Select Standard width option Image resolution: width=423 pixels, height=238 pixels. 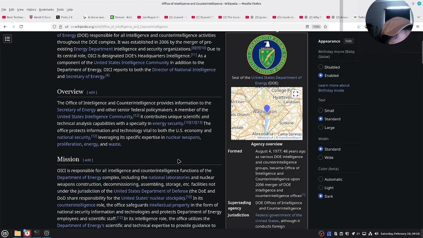coord(321,149)
